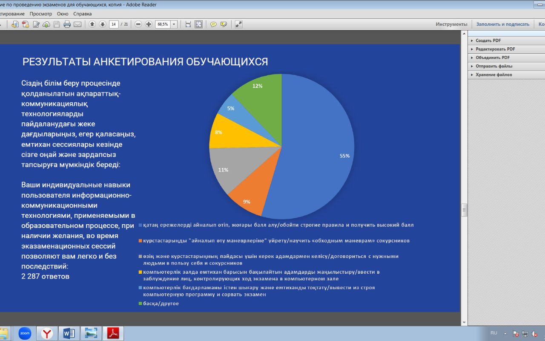Zoom out with the minus button

pos(138,24)
